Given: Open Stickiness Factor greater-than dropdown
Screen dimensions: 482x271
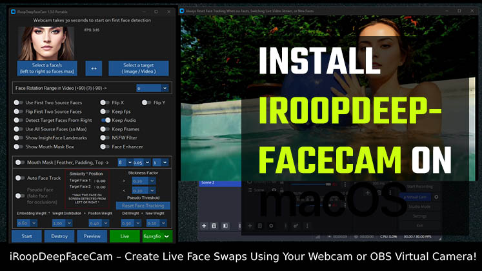Looking at the screenshot, I should pos(144,181).
